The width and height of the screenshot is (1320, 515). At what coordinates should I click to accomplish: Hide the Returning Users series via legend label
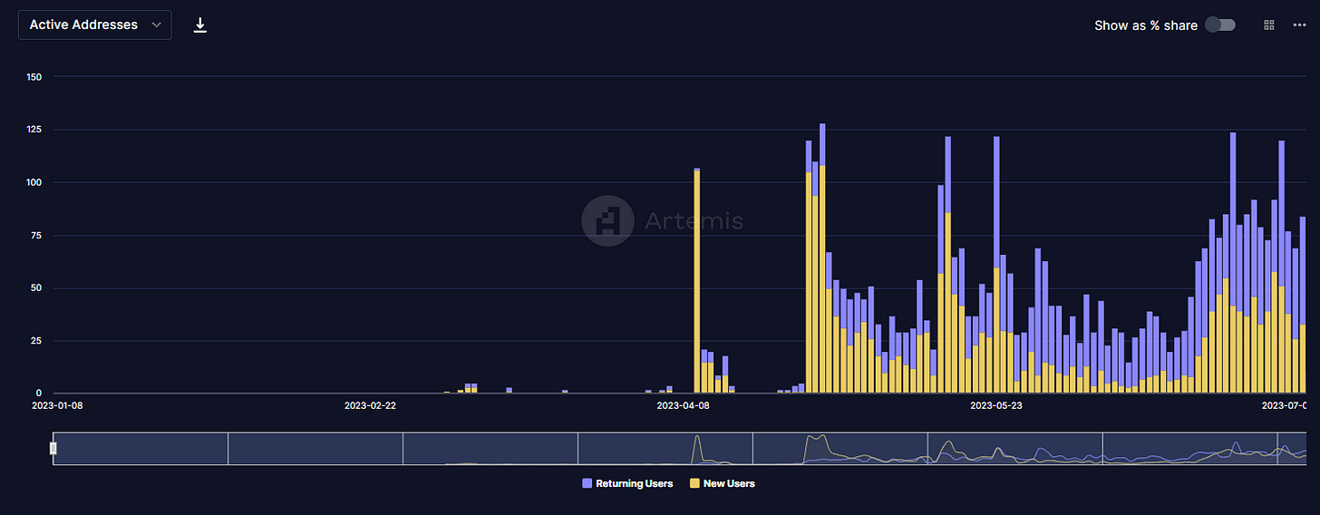click(x=634, y=484)
